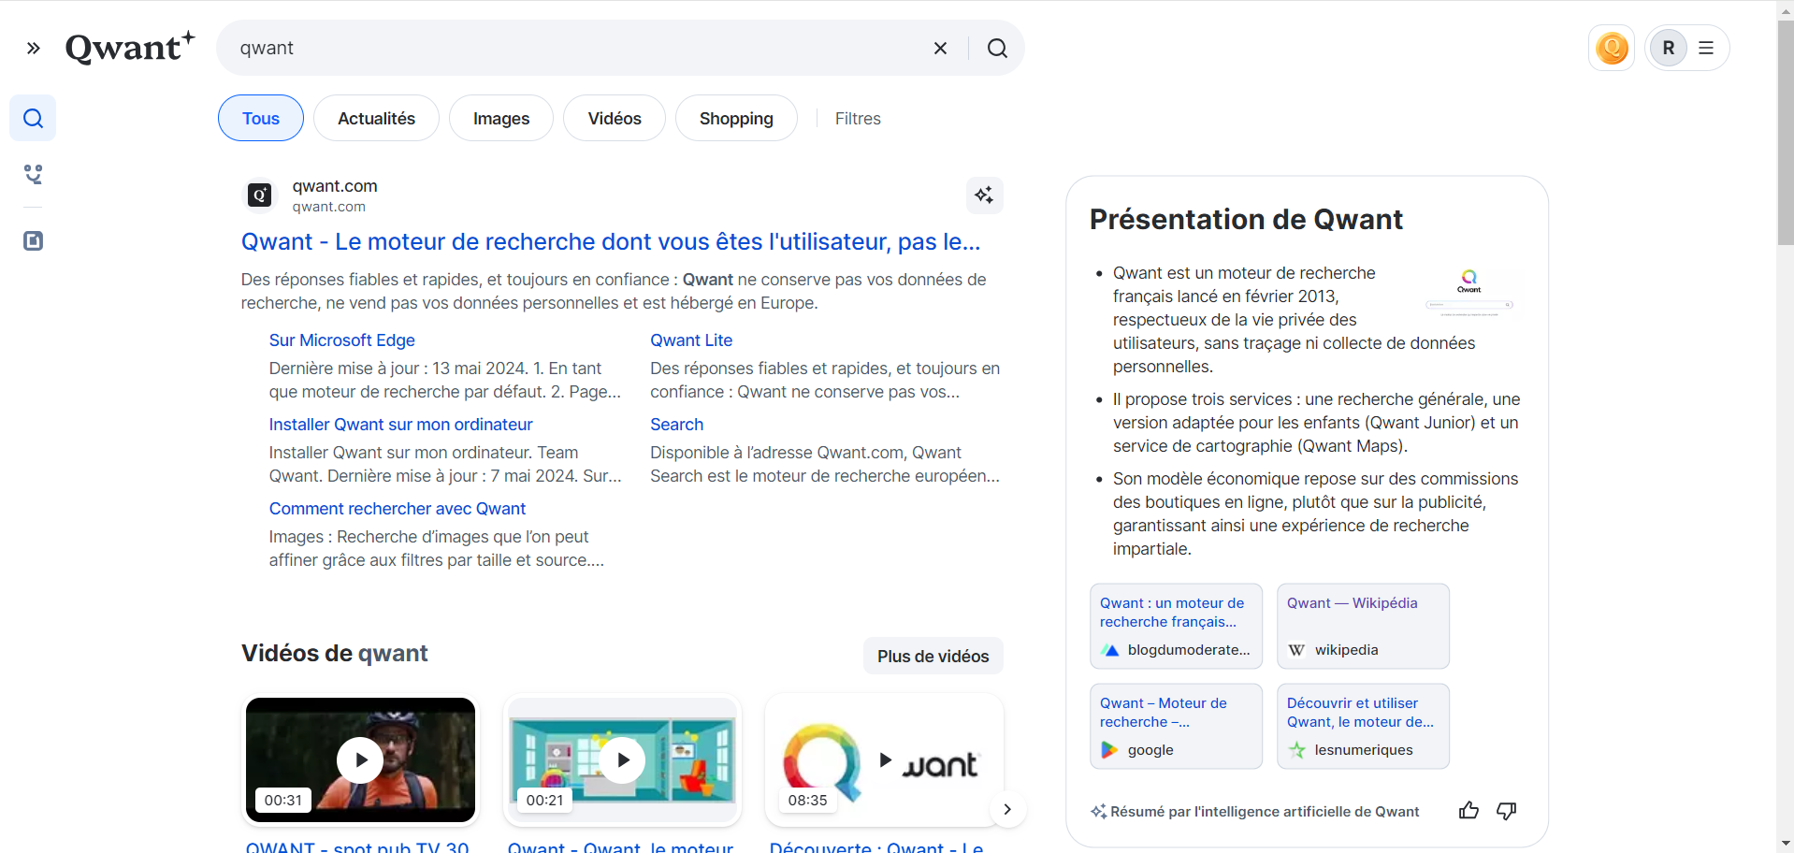Switch to the Actualités tab
1794x853 pixels.
376,118
